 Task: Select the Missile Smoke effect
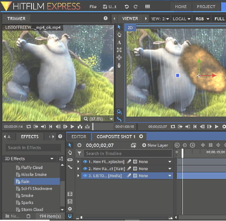[32, 174]
